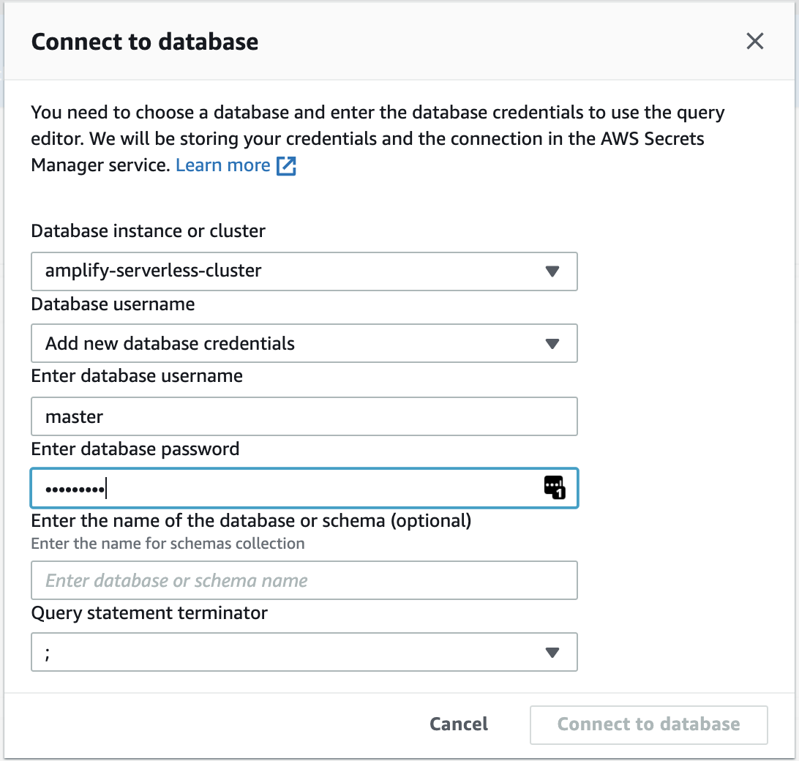The height and width of the screenshot is (761, 799).
Task: Click the Enter database password label
Action: 135,449
